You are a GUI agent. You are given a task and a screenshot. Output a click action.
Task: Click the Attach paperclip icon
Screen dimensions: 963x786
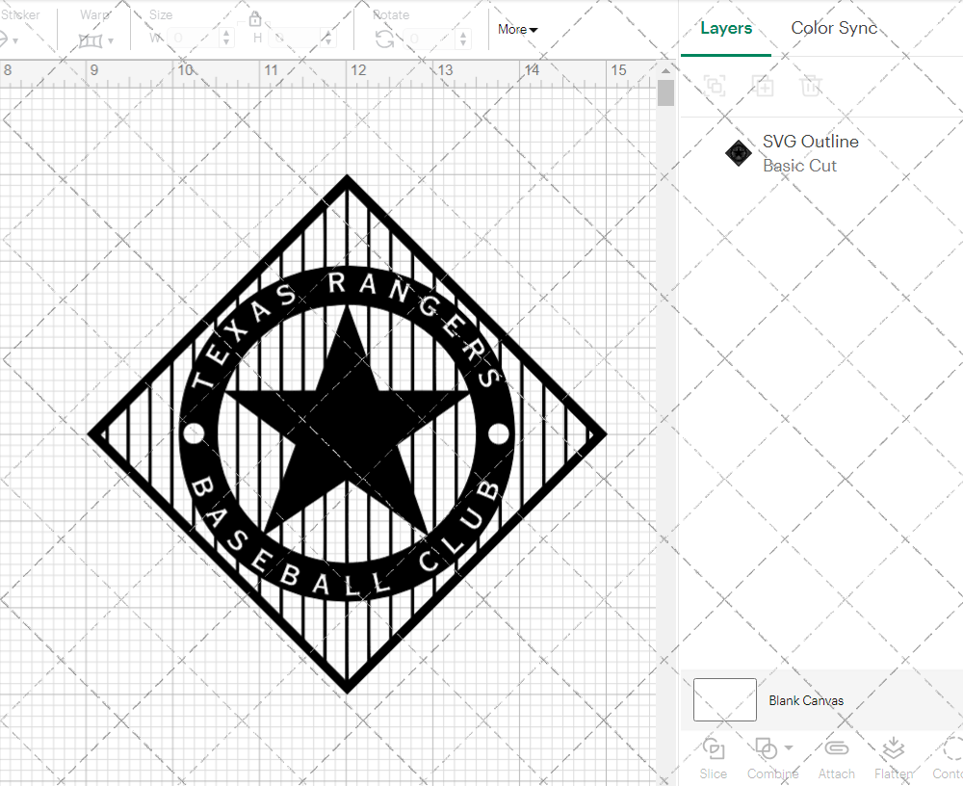tap(836, 749)
